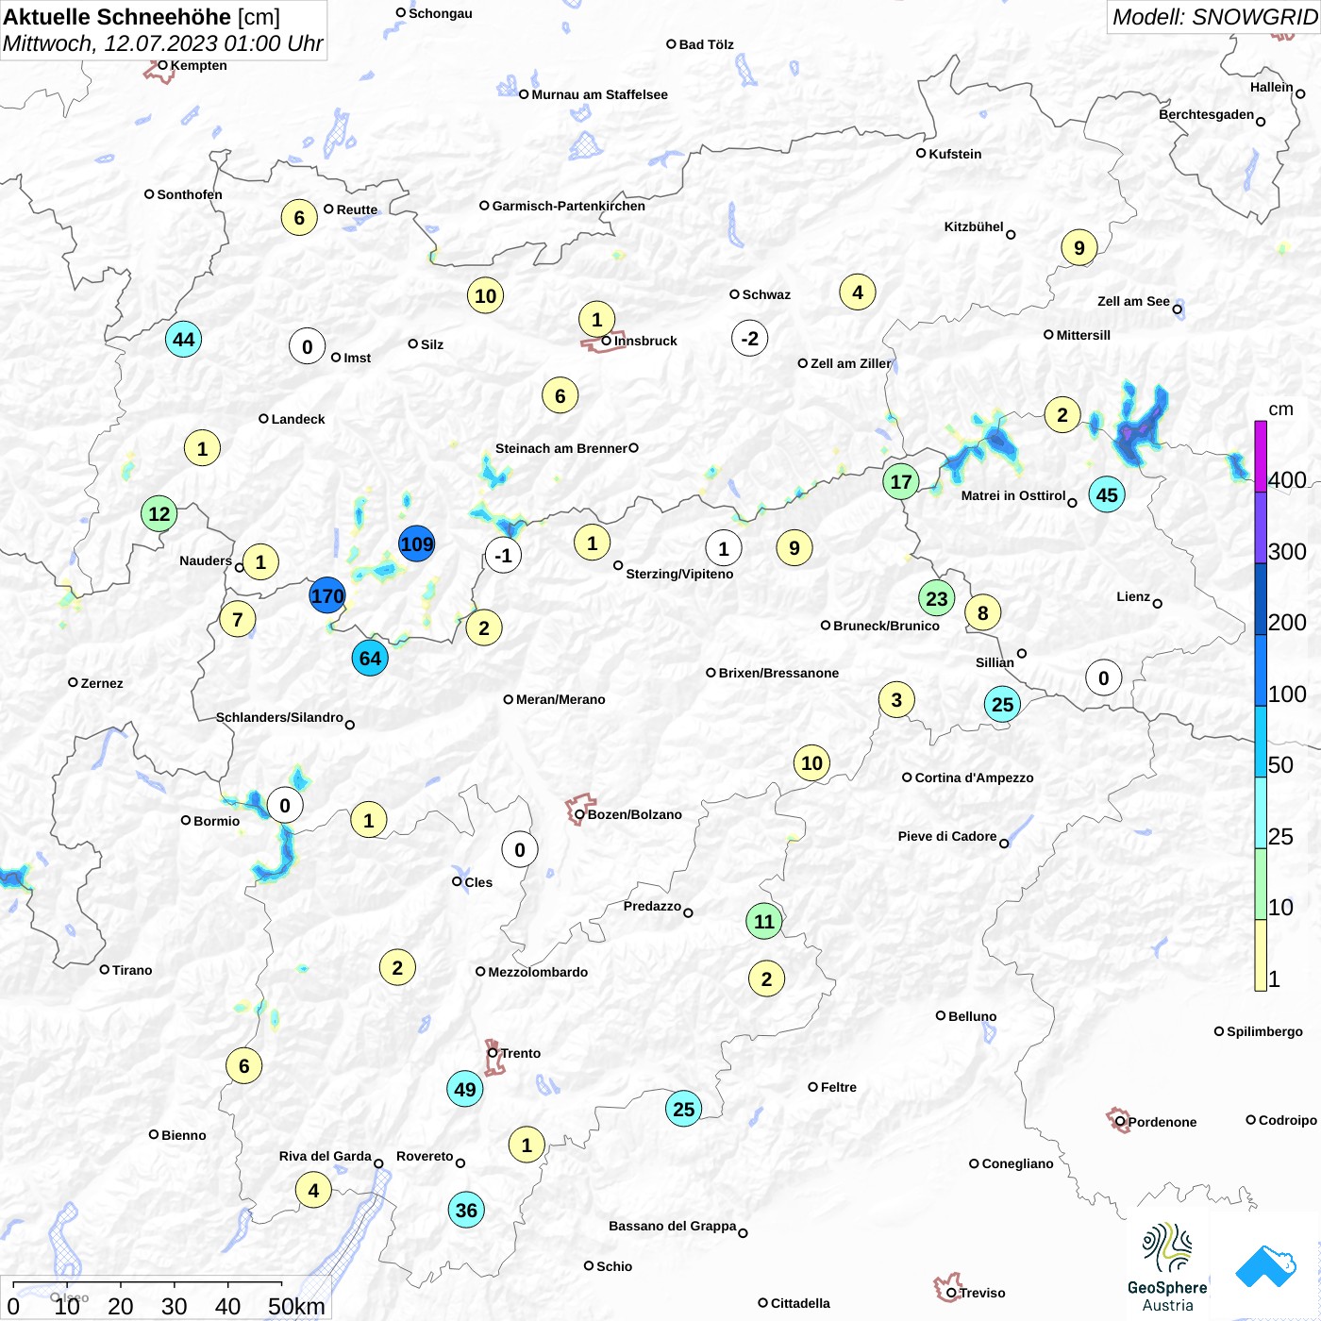The height and width of the screenshot is (1321, 1321).
Task: Click the Innsbruck city label
Action: [x=645, y=341]
